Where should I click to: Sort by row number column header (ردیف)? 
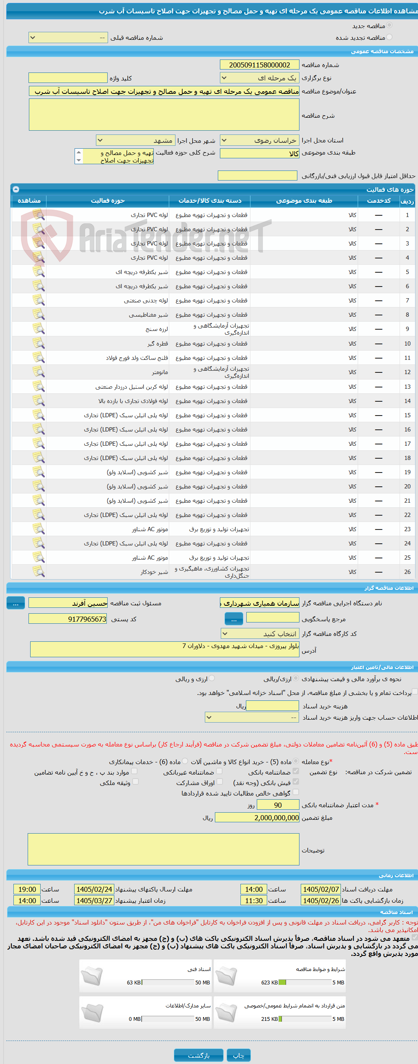click(407, 201)
